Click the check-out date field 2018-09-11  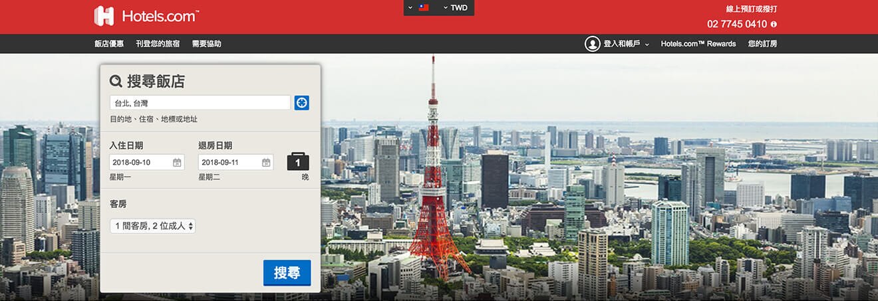click(235, 162)
